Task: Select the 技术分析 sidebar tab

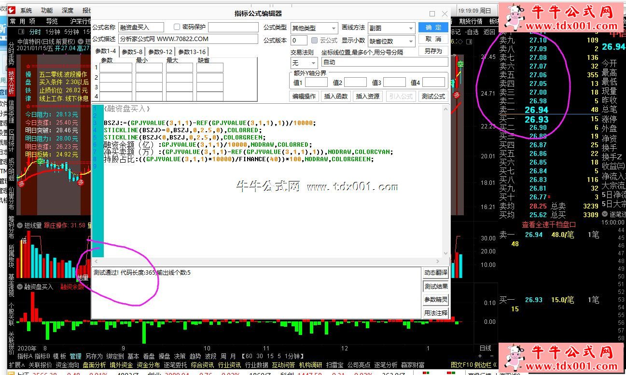Action: point(11,83)
